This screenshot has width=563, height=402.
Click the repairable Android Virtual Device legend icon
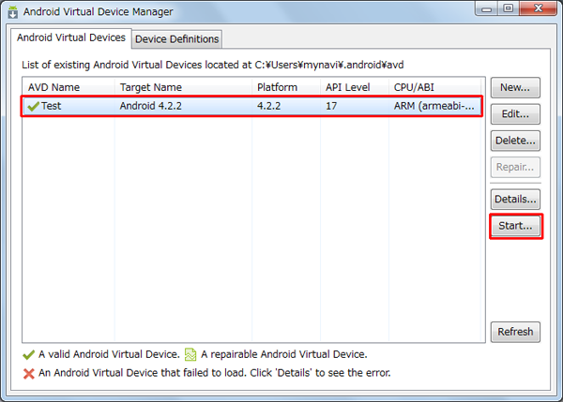click(x=190, y=354)
